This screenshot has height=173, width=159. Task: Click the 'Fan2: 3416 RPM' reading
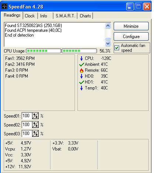coord(20,64)
